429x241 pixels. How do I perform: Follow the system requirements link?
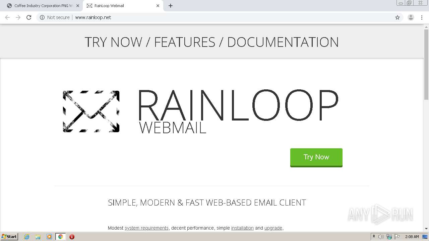tap(146, 228)
